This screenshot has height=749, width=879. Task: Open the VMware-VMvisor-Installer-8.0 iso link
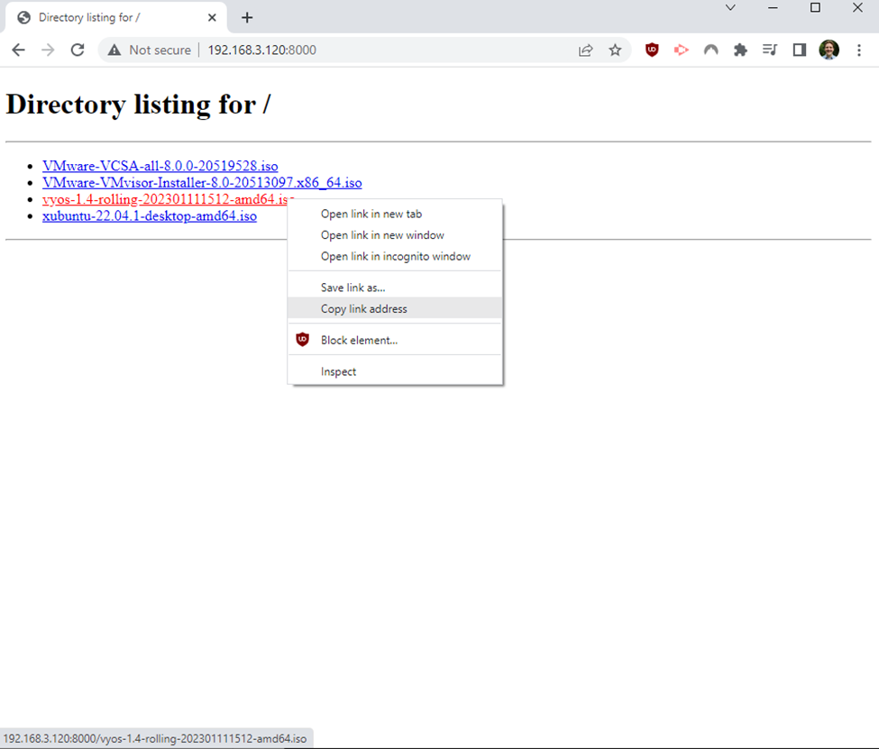pos(202,183)
